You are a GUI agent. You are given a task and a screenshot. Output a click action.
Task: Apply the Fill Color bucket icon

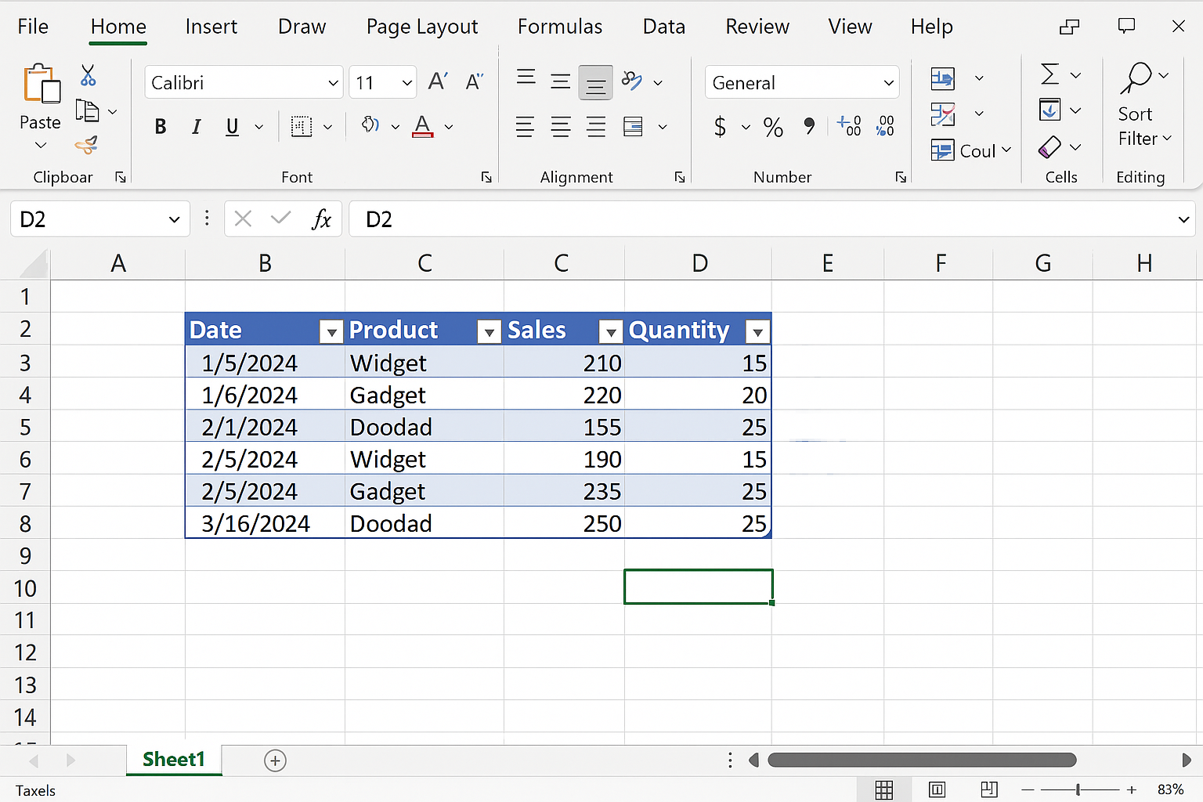pos(370,125)
